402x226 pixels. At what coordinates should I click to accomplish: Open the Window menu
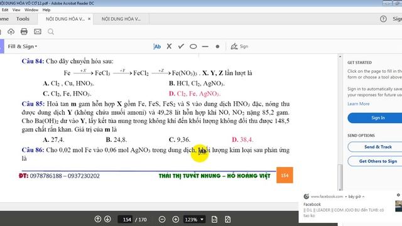[31, 10]
